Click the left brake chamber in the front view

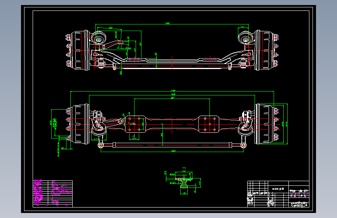click(98, 38)
